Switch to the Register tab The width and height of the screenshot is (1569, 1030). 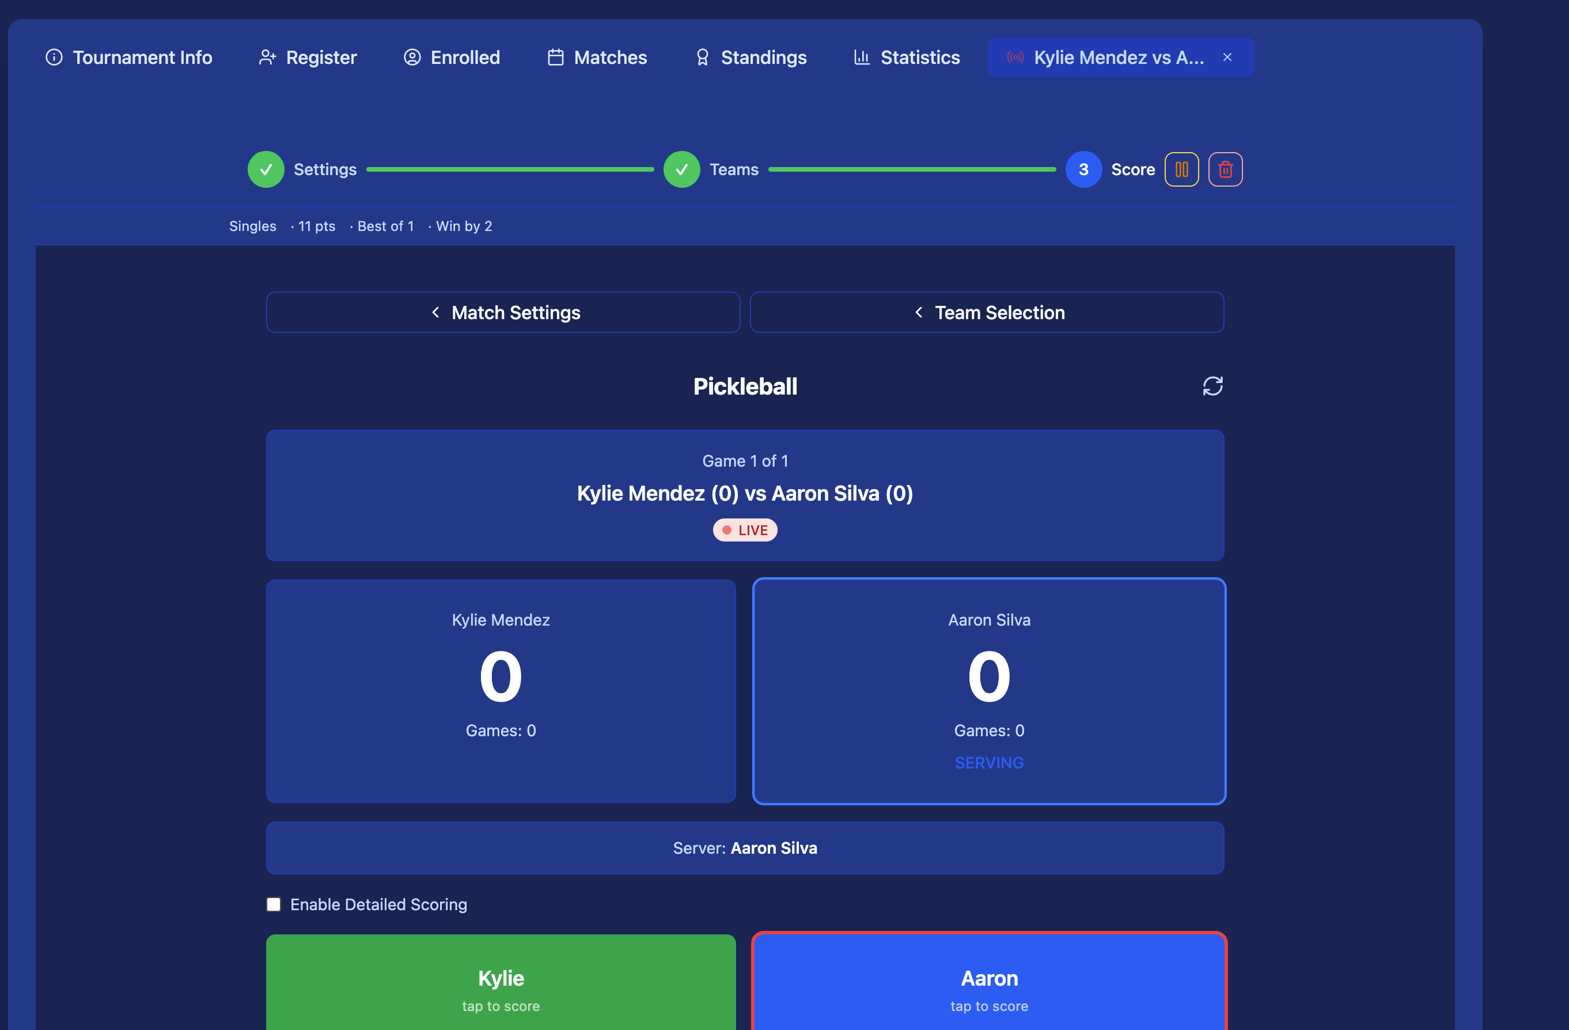[x=308, y=58]
